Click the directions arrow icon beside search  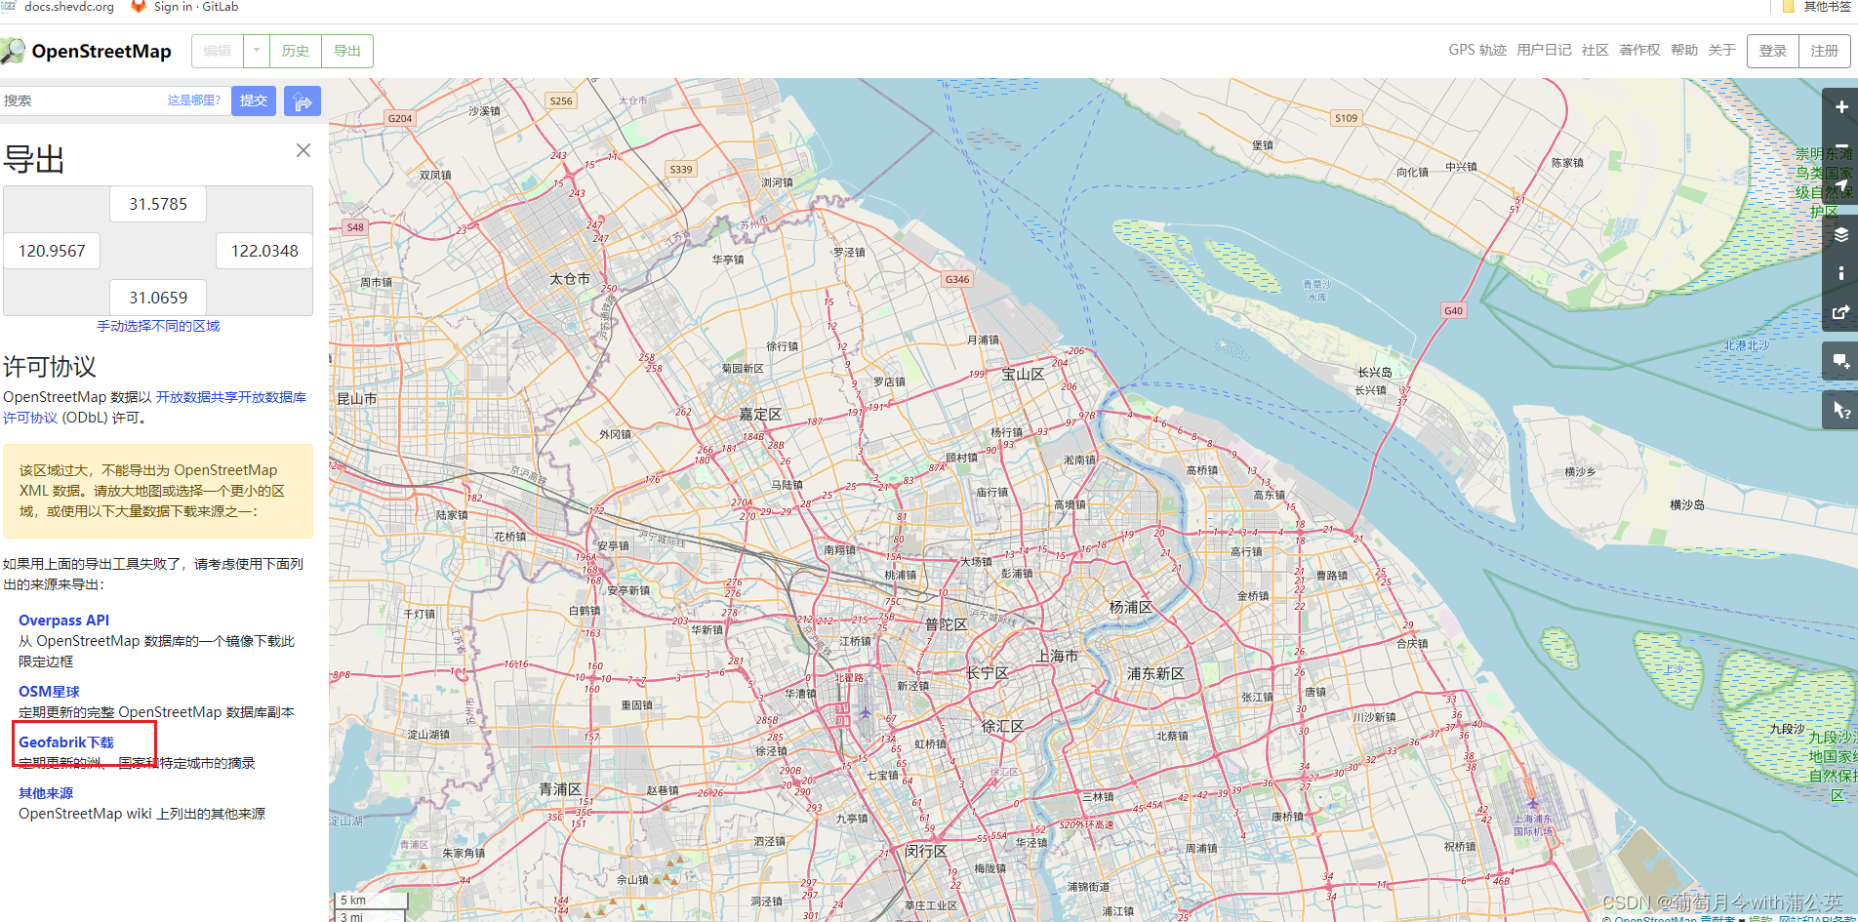pos(303,100)
